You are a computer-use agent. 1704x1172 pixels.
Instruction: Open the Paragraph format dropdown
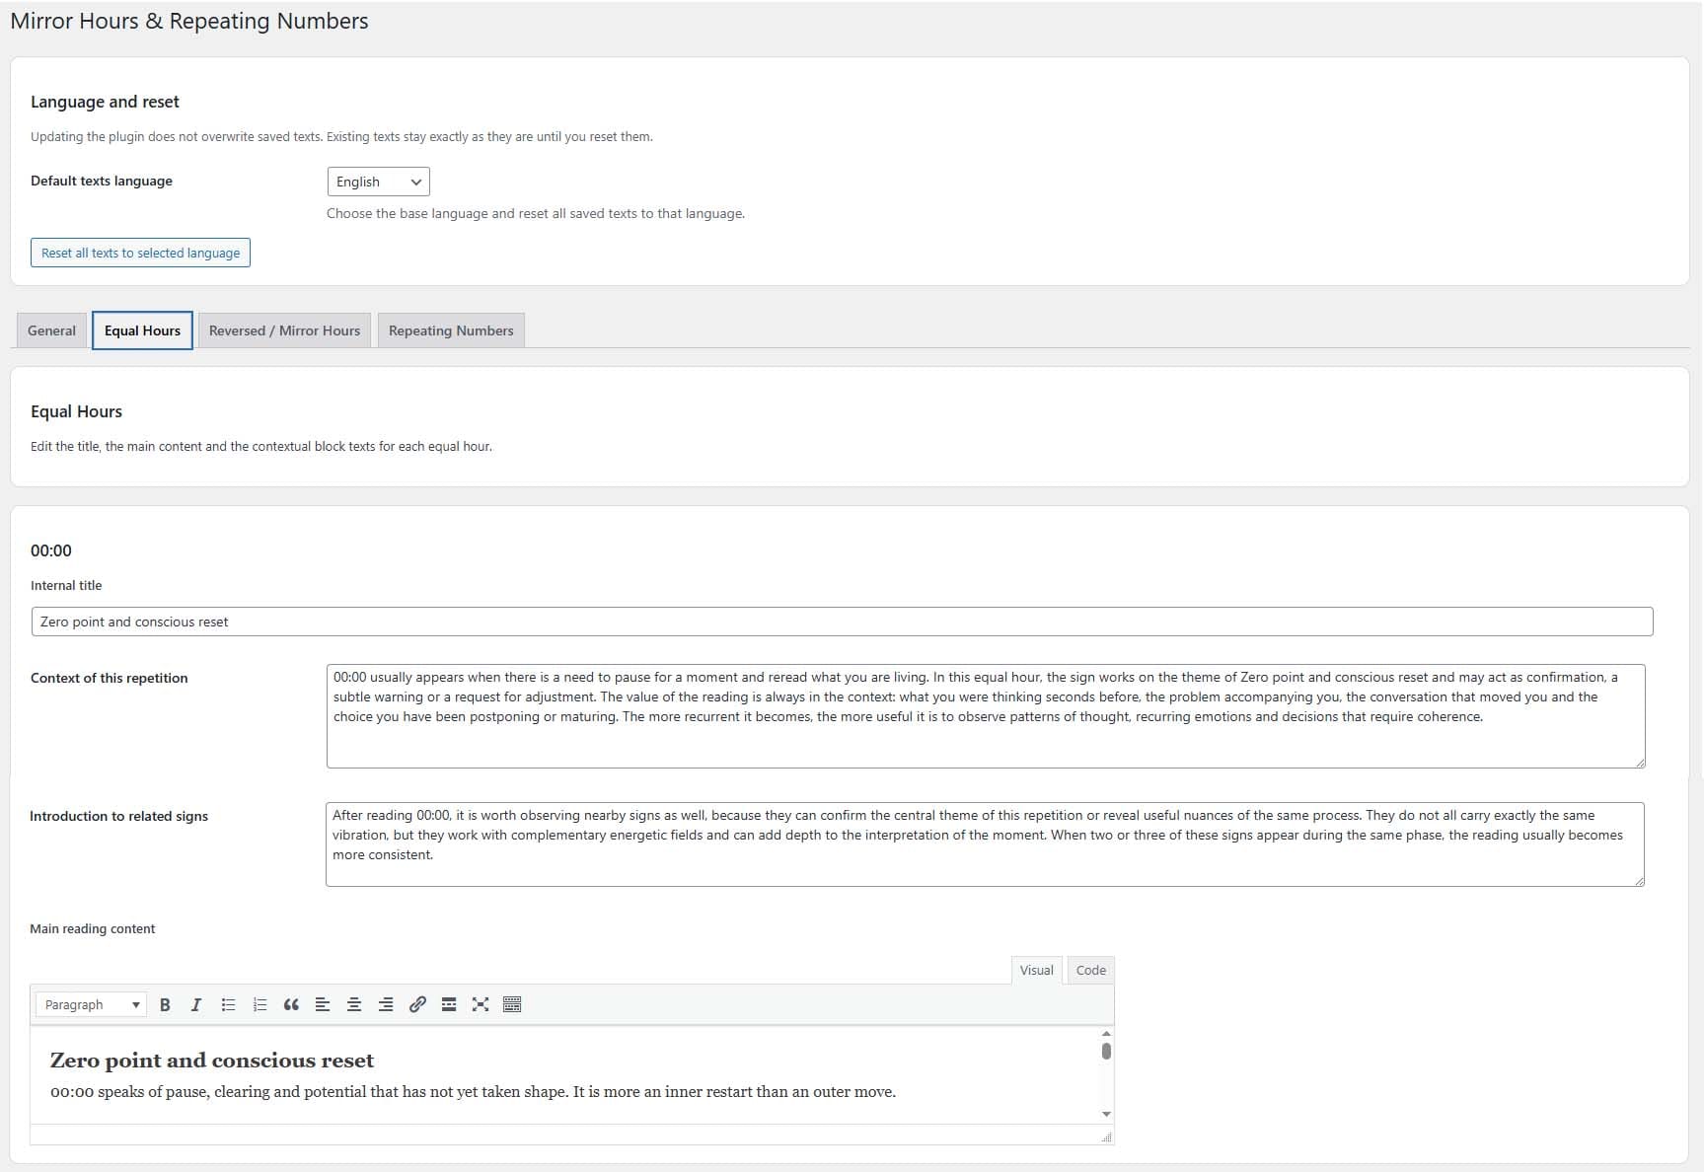pos(92,1004)
